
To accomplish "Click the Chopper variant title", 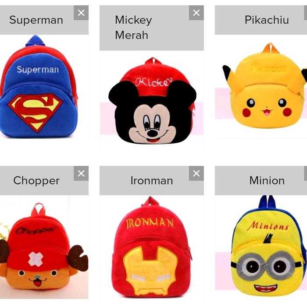I will point(36,180).
